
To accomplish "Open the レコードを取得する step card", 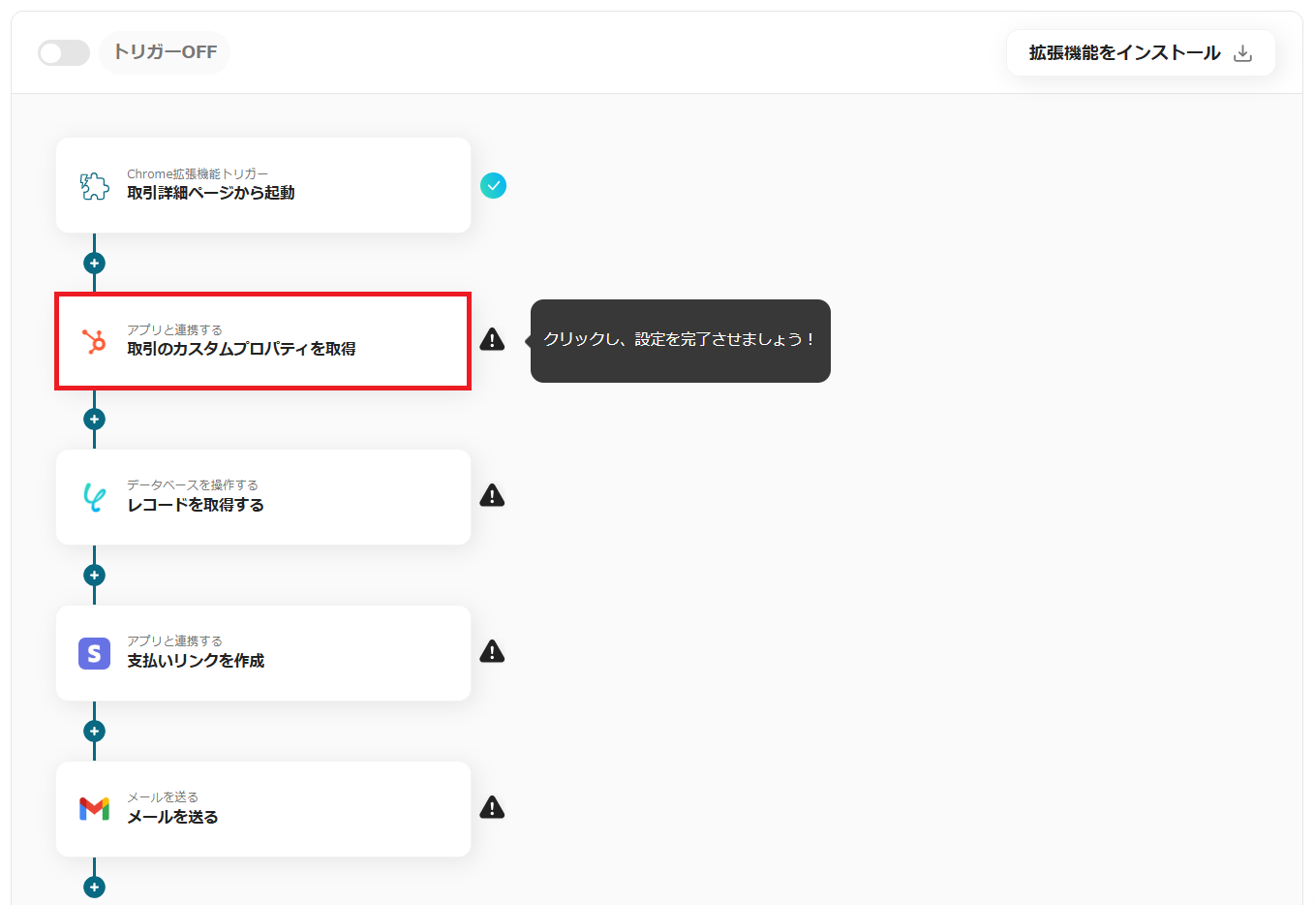I will 263,497.
